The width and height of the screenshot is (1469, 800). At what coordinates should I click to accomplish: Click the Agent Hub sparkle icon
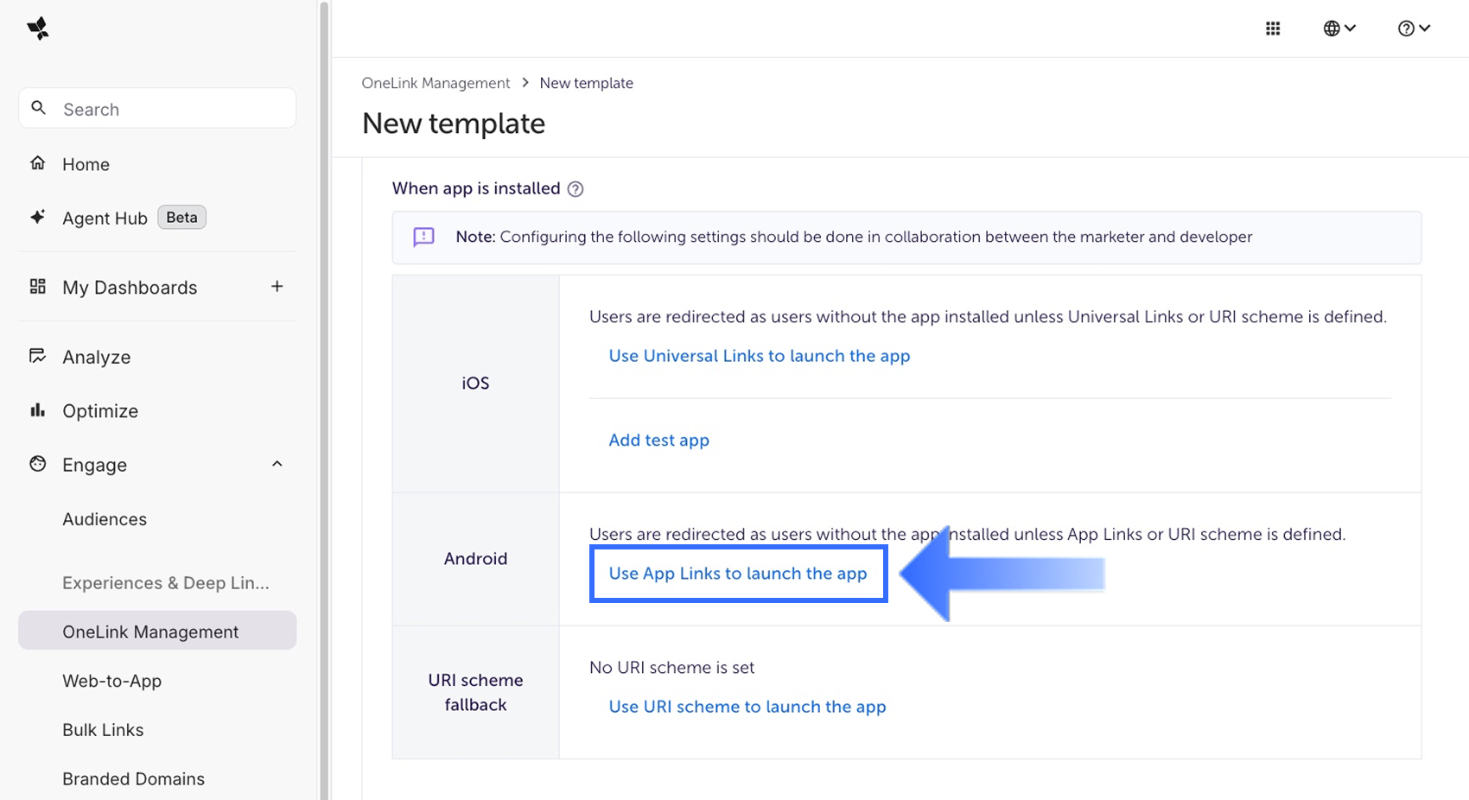[37, 217]
